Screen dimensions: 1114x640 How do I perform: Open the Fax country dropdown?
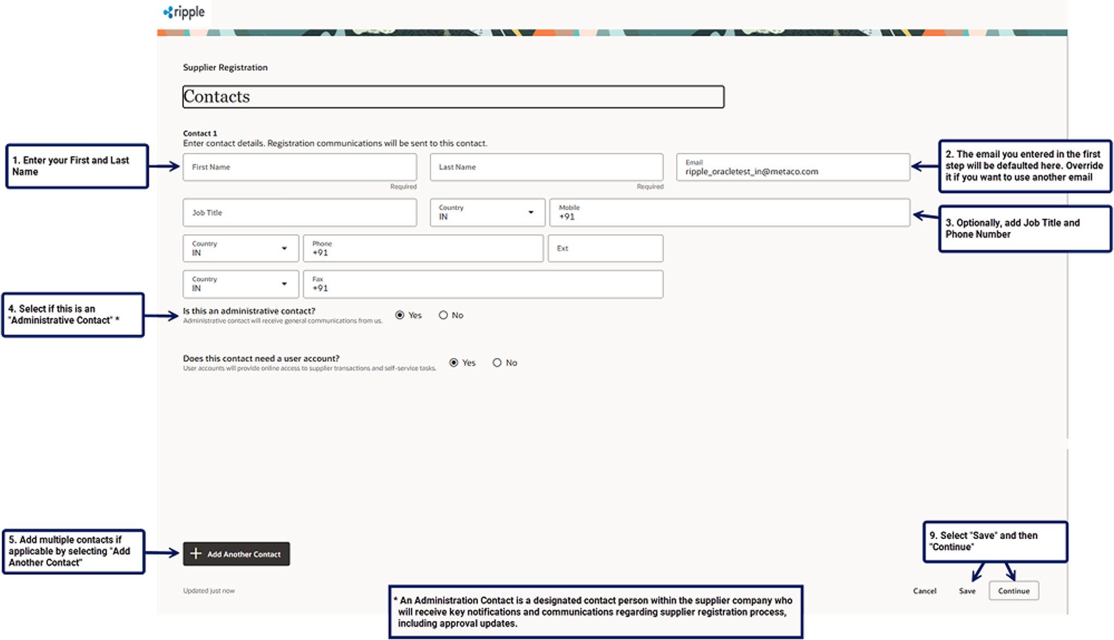[x=241, y=284]
